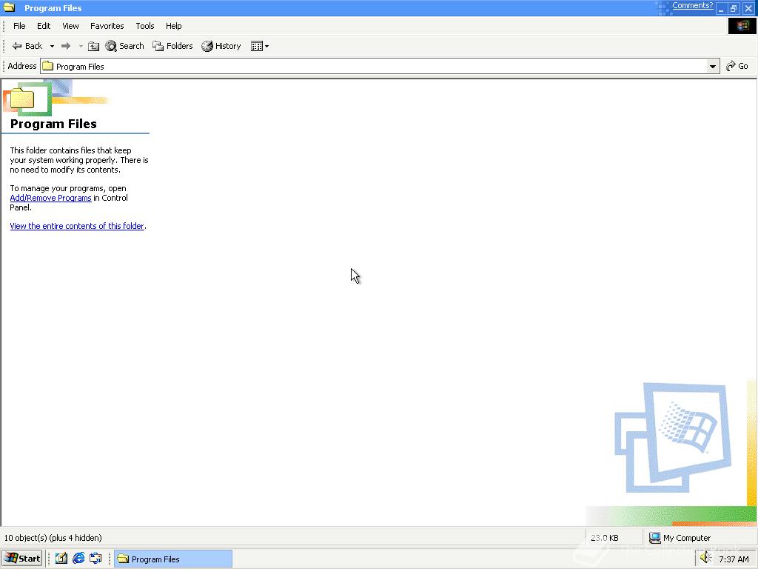Open the Search pane from toolbar

pyautogui.click(x=124, y=46)
